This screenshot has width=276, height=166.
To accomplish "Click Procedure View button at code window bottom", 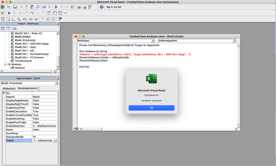I will pyautogui.click(x=75, y=129).
